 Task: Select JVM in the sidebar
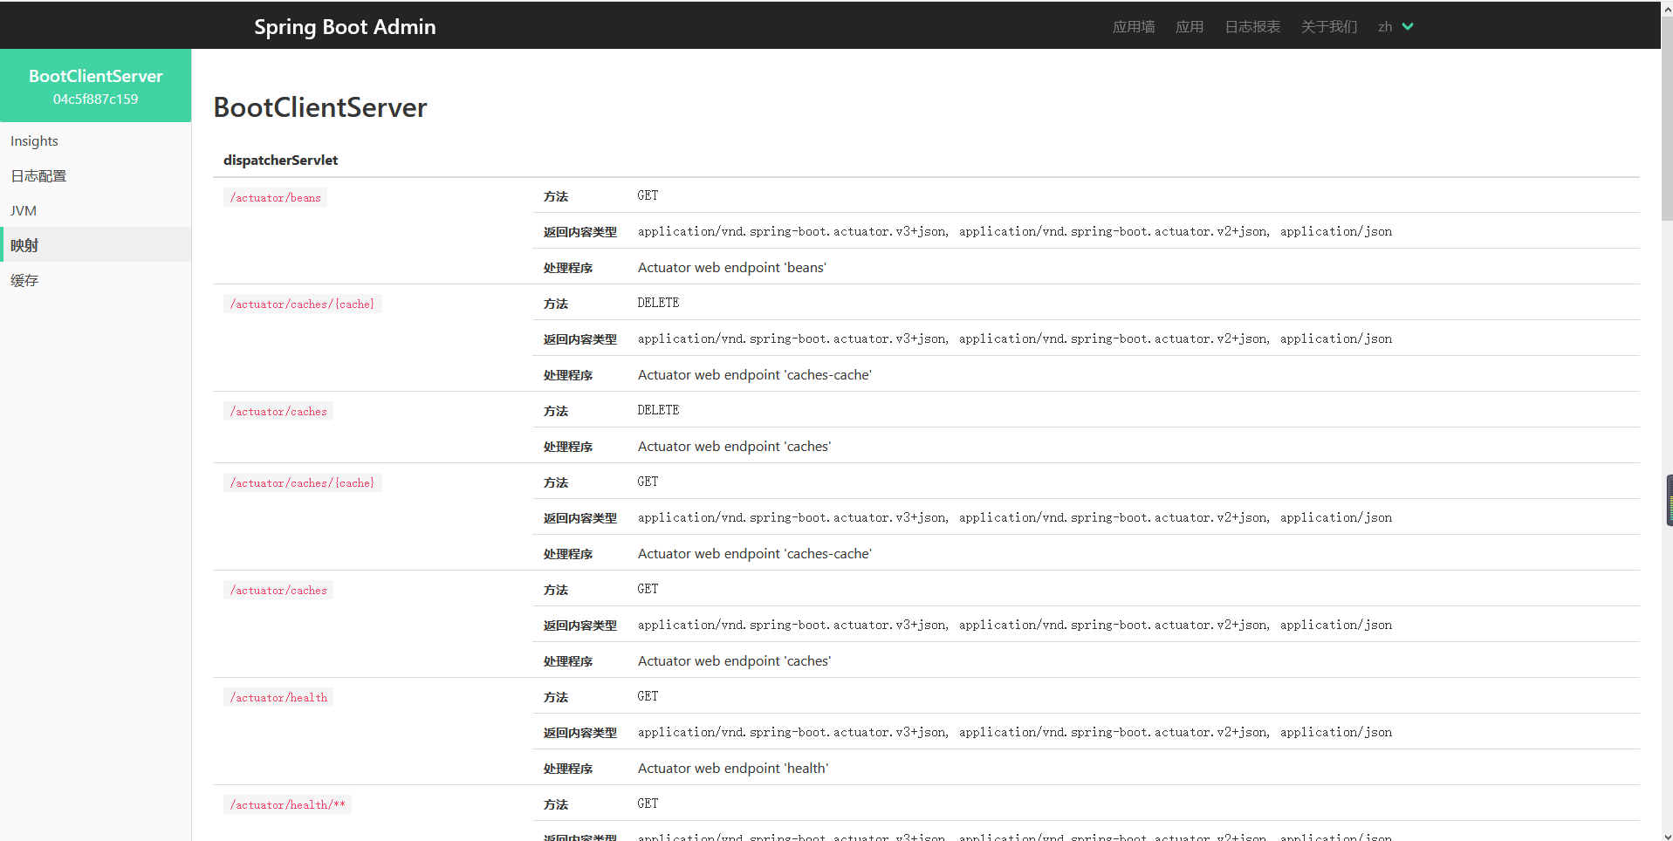(24, 211)
